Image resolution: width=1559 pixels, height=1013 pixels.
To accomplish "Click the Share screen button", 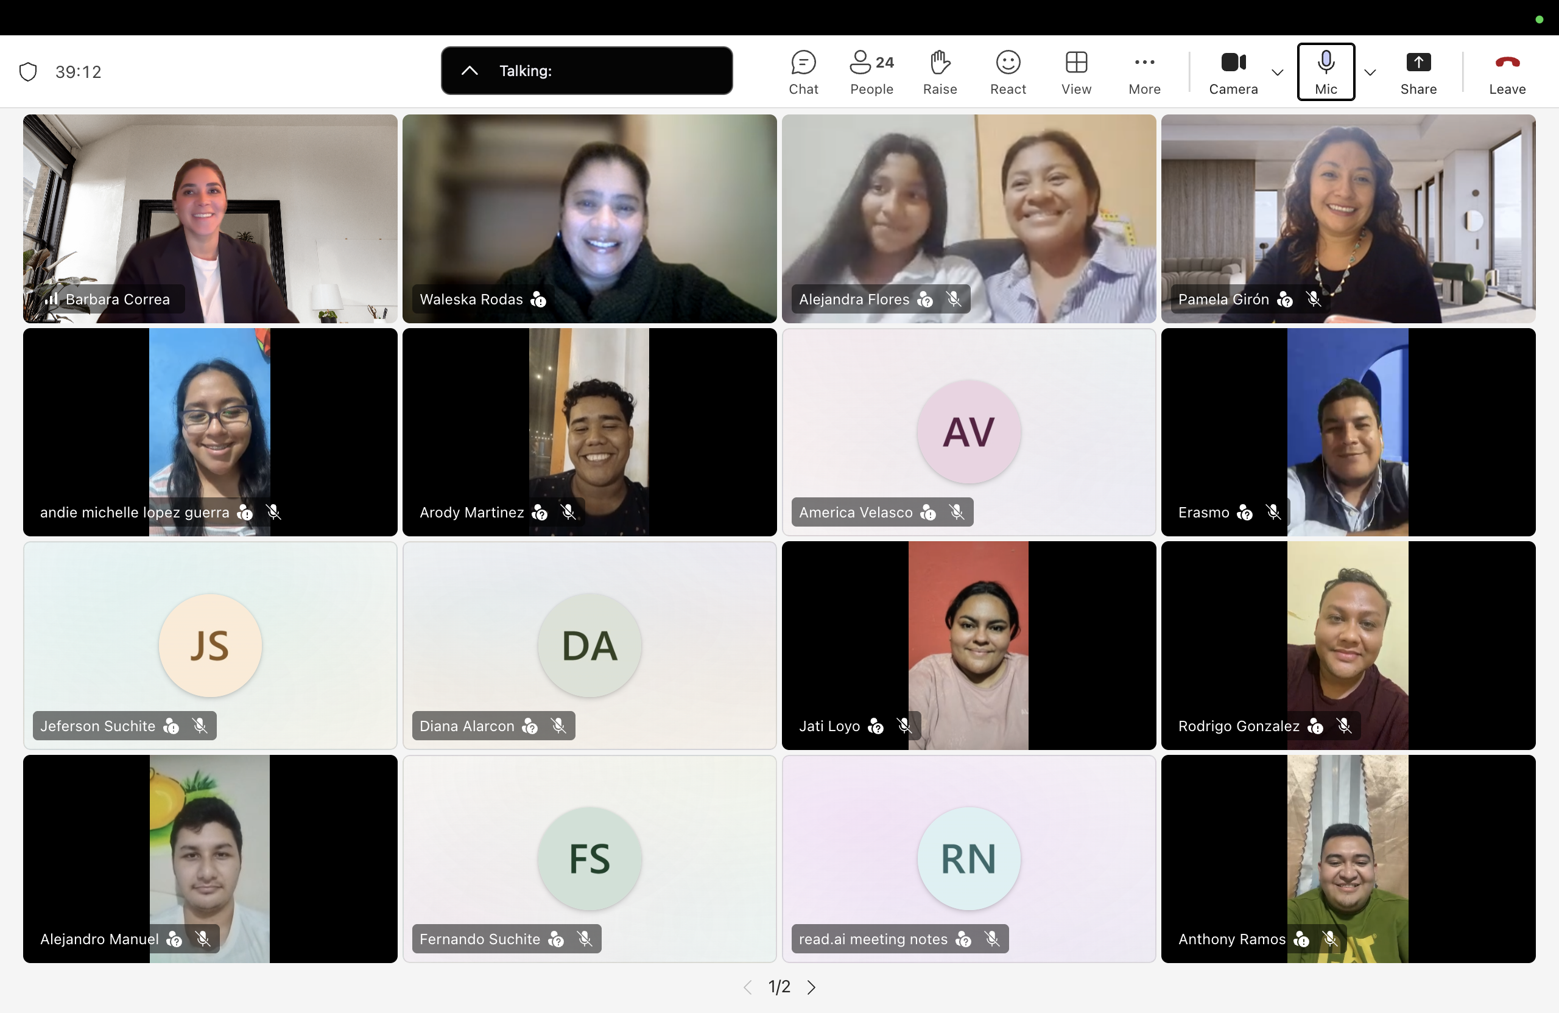I will point(1418,72).
